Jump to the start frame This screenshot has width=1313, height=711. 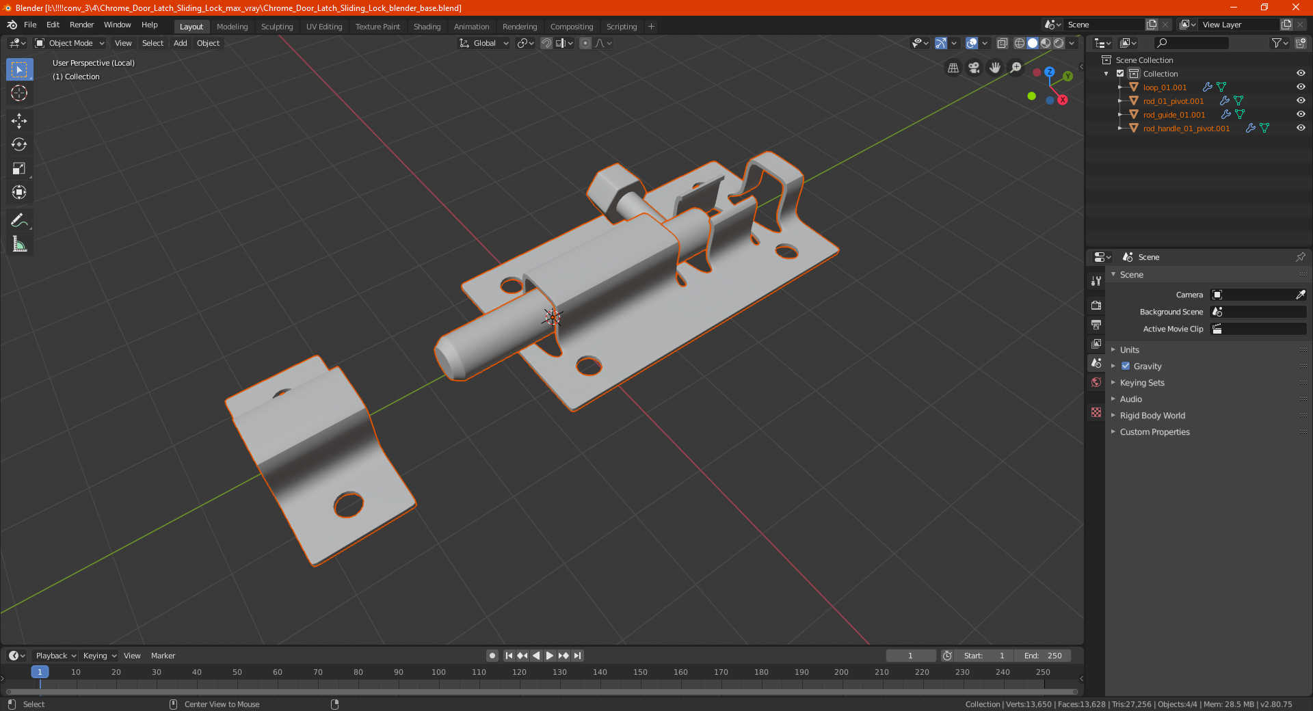pyautogui.click(x=509, y=656)
